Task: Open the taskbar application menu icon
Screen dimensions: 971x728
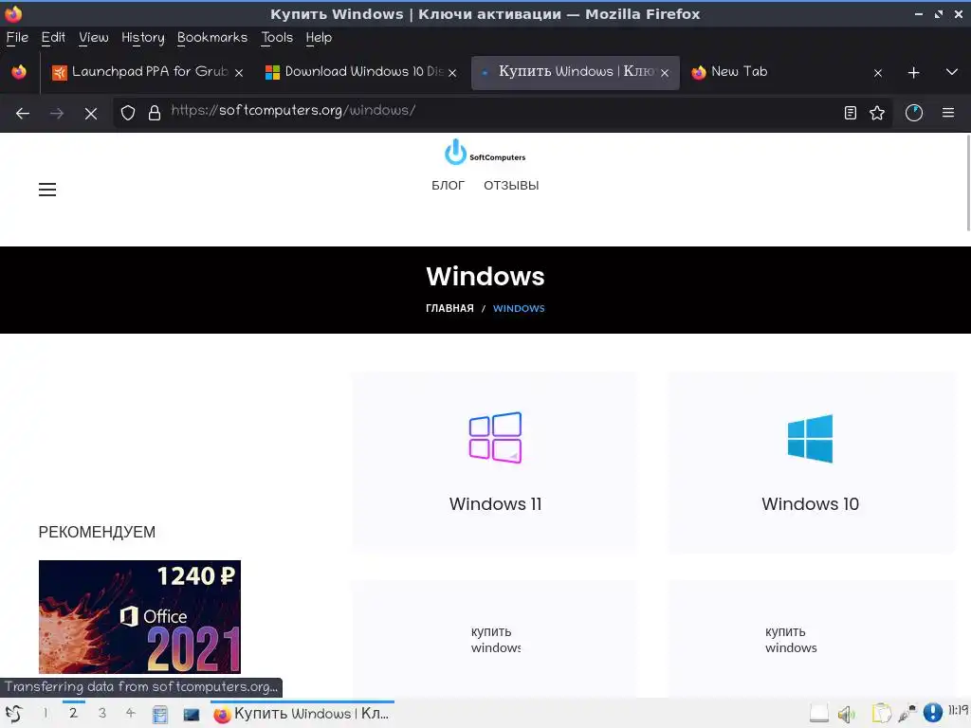Action: (13, 714)
